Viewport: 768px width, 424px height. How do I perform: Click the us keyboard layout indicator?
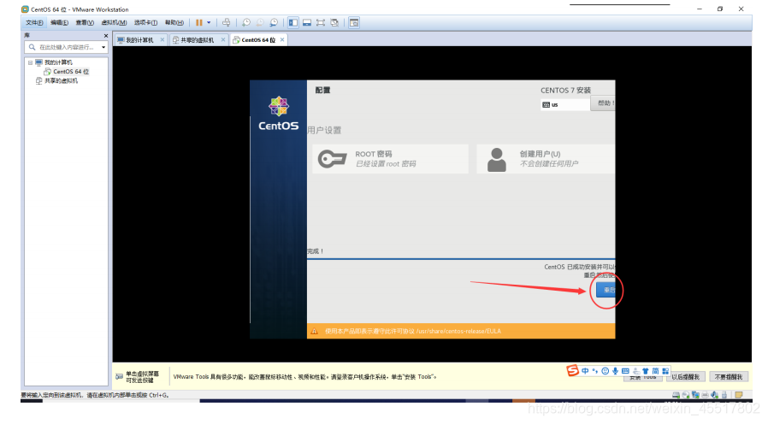(565, 104)
